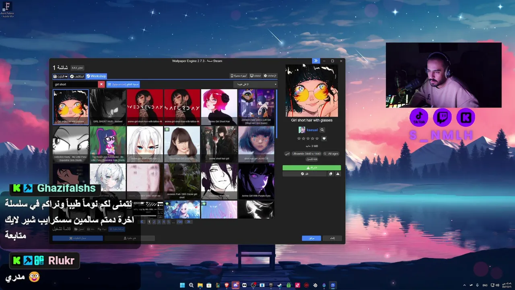This screenshot has height=290, width=515.
Task: Go to results page 5
Action: (169, 222)
